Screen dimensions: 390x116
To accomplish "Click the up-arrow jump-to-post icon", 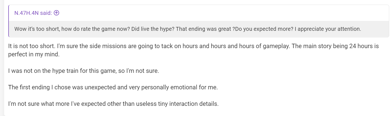I will 57,13.
